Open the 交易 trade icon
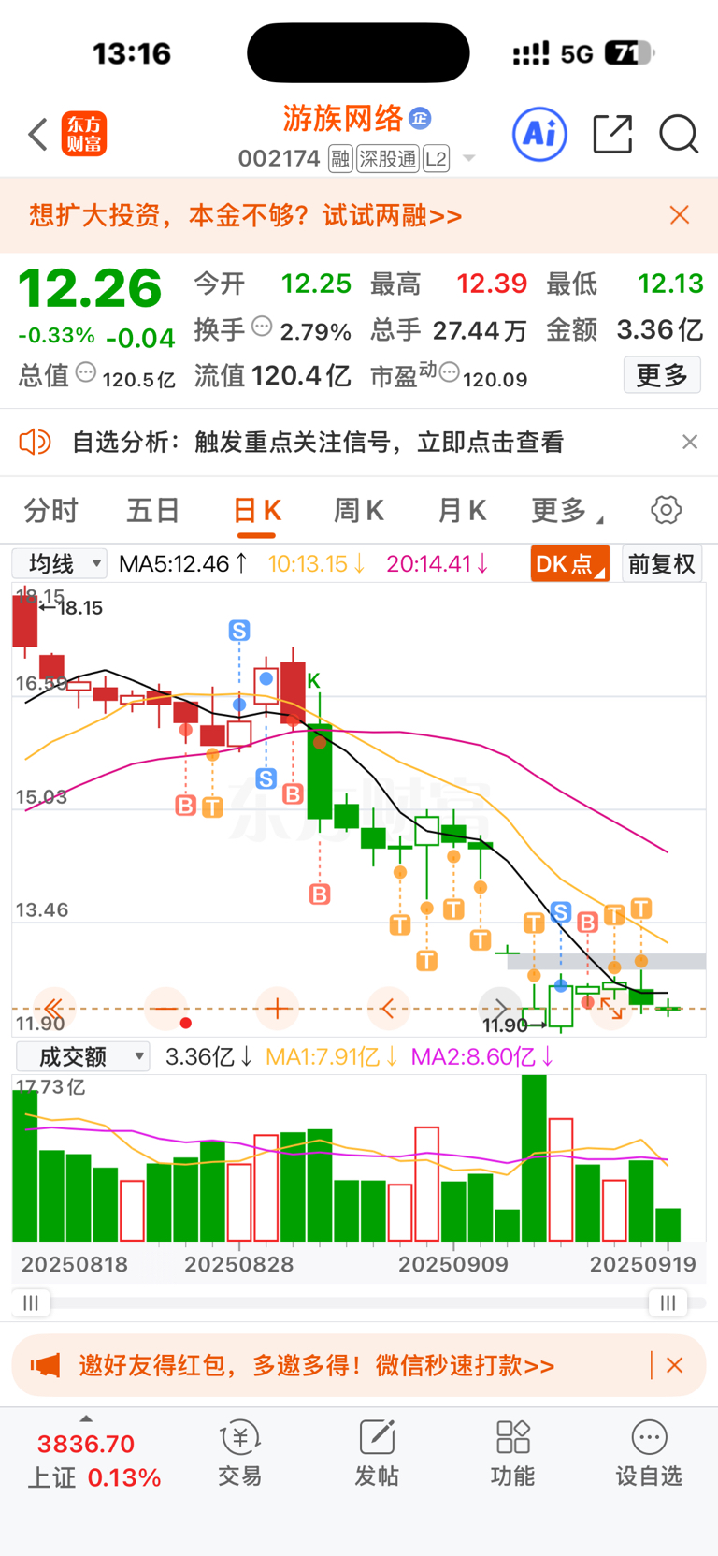This screenshot has width=718, height=1556. [x=240, y=1454]
